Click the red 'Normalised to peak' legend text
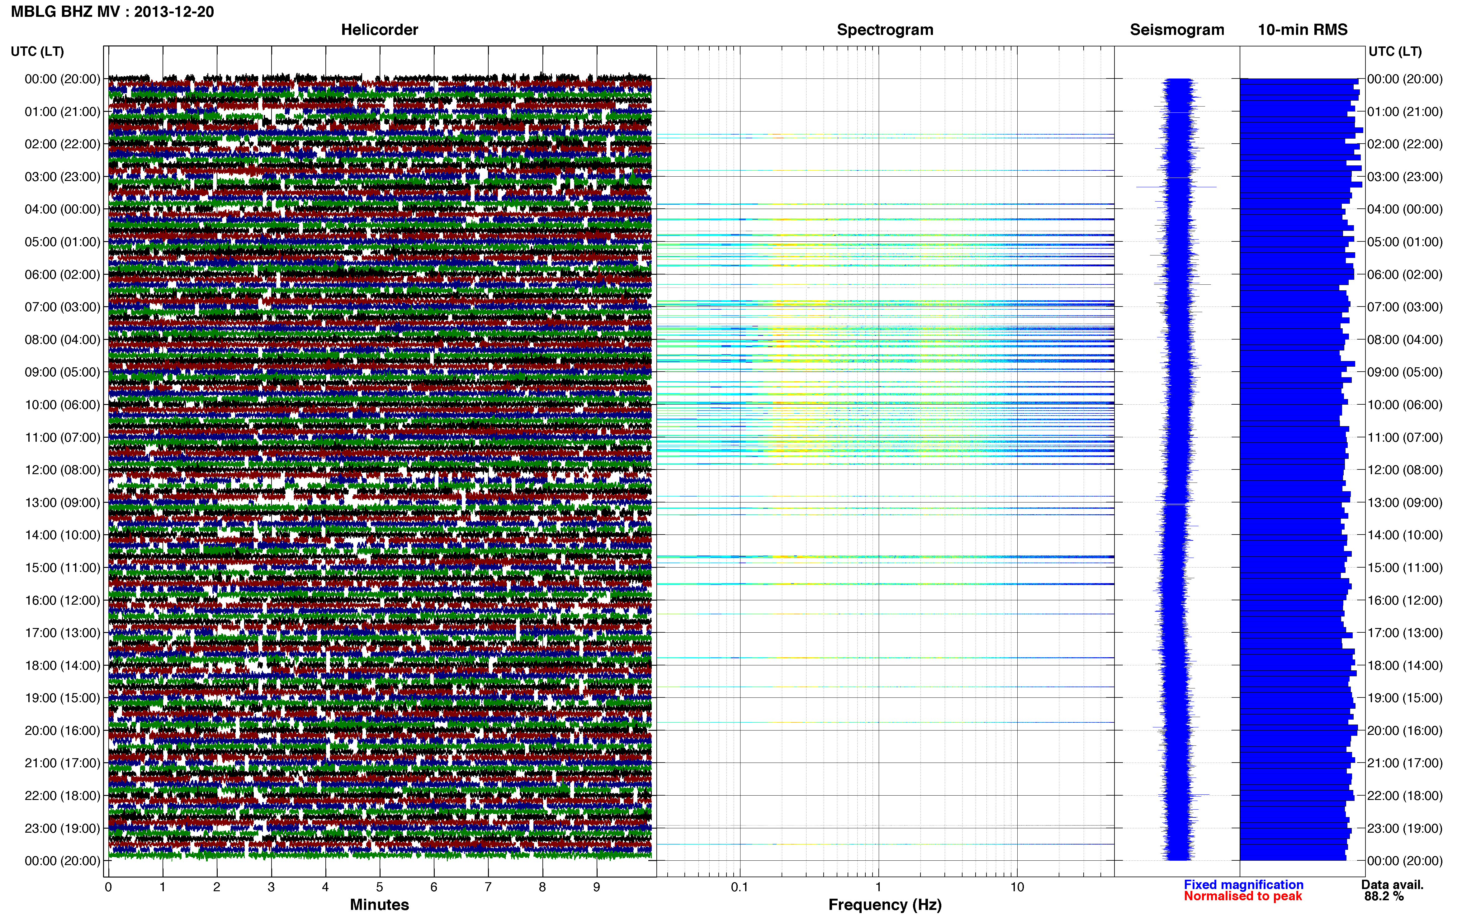The image size is (1476, 923). tap(1243, 896)
